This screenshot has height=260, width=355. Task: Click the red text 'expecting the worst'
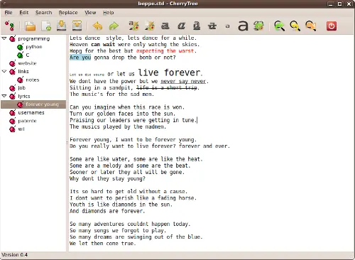[165, 51]
